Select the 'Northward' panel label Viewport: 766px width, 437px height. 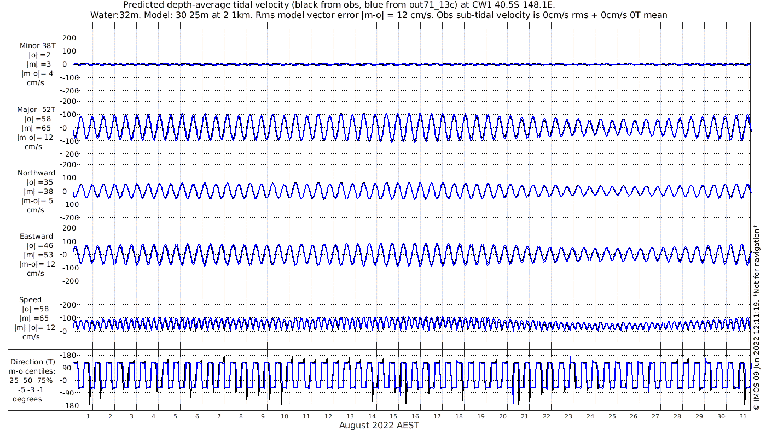[36, 173]
